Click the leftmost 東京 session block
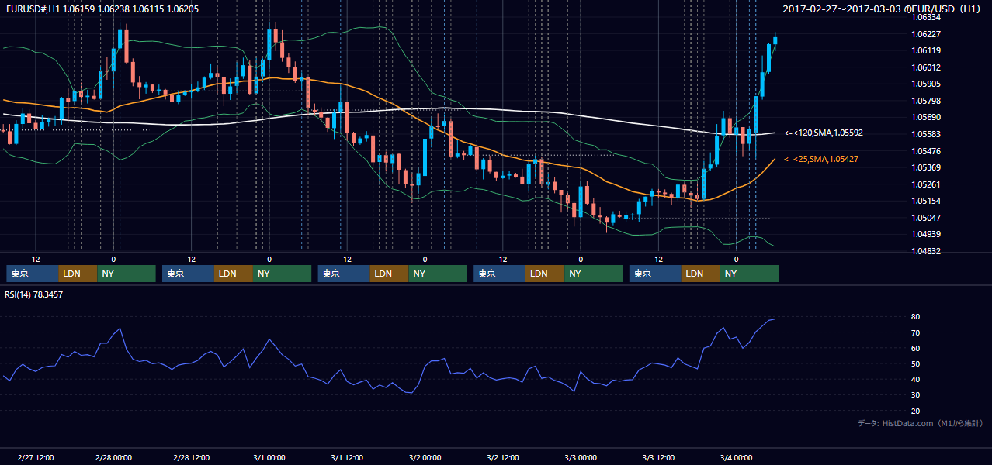Viewport: 992px width, 465px height. [32, 274]
